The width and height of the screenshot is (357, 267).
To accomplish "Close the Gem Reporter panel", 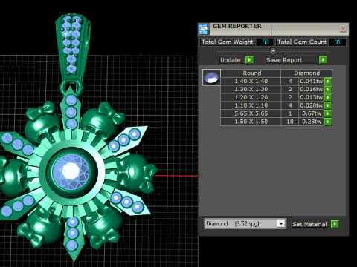I will (x=343, y=29).
